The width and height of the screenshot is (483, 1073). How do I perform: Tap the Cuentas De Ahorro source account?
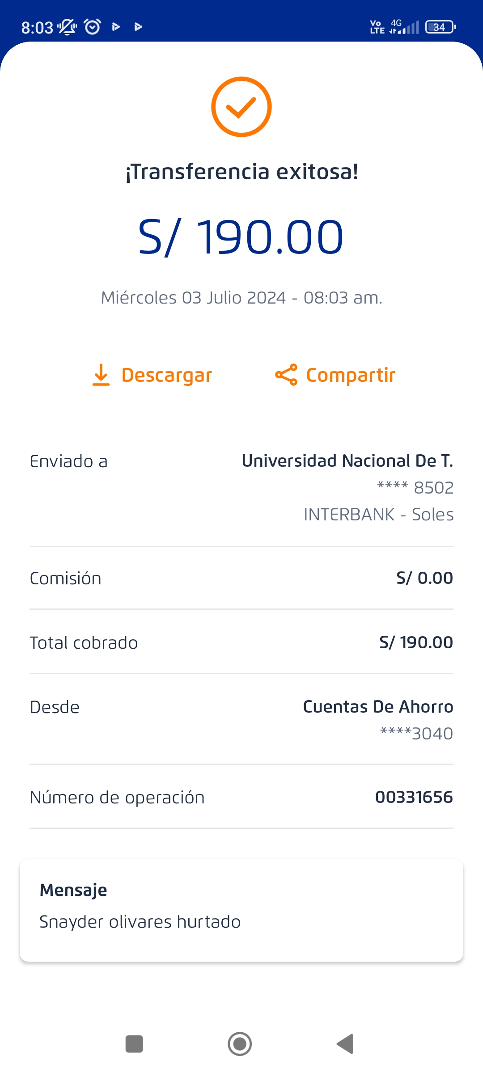(378, 707)
